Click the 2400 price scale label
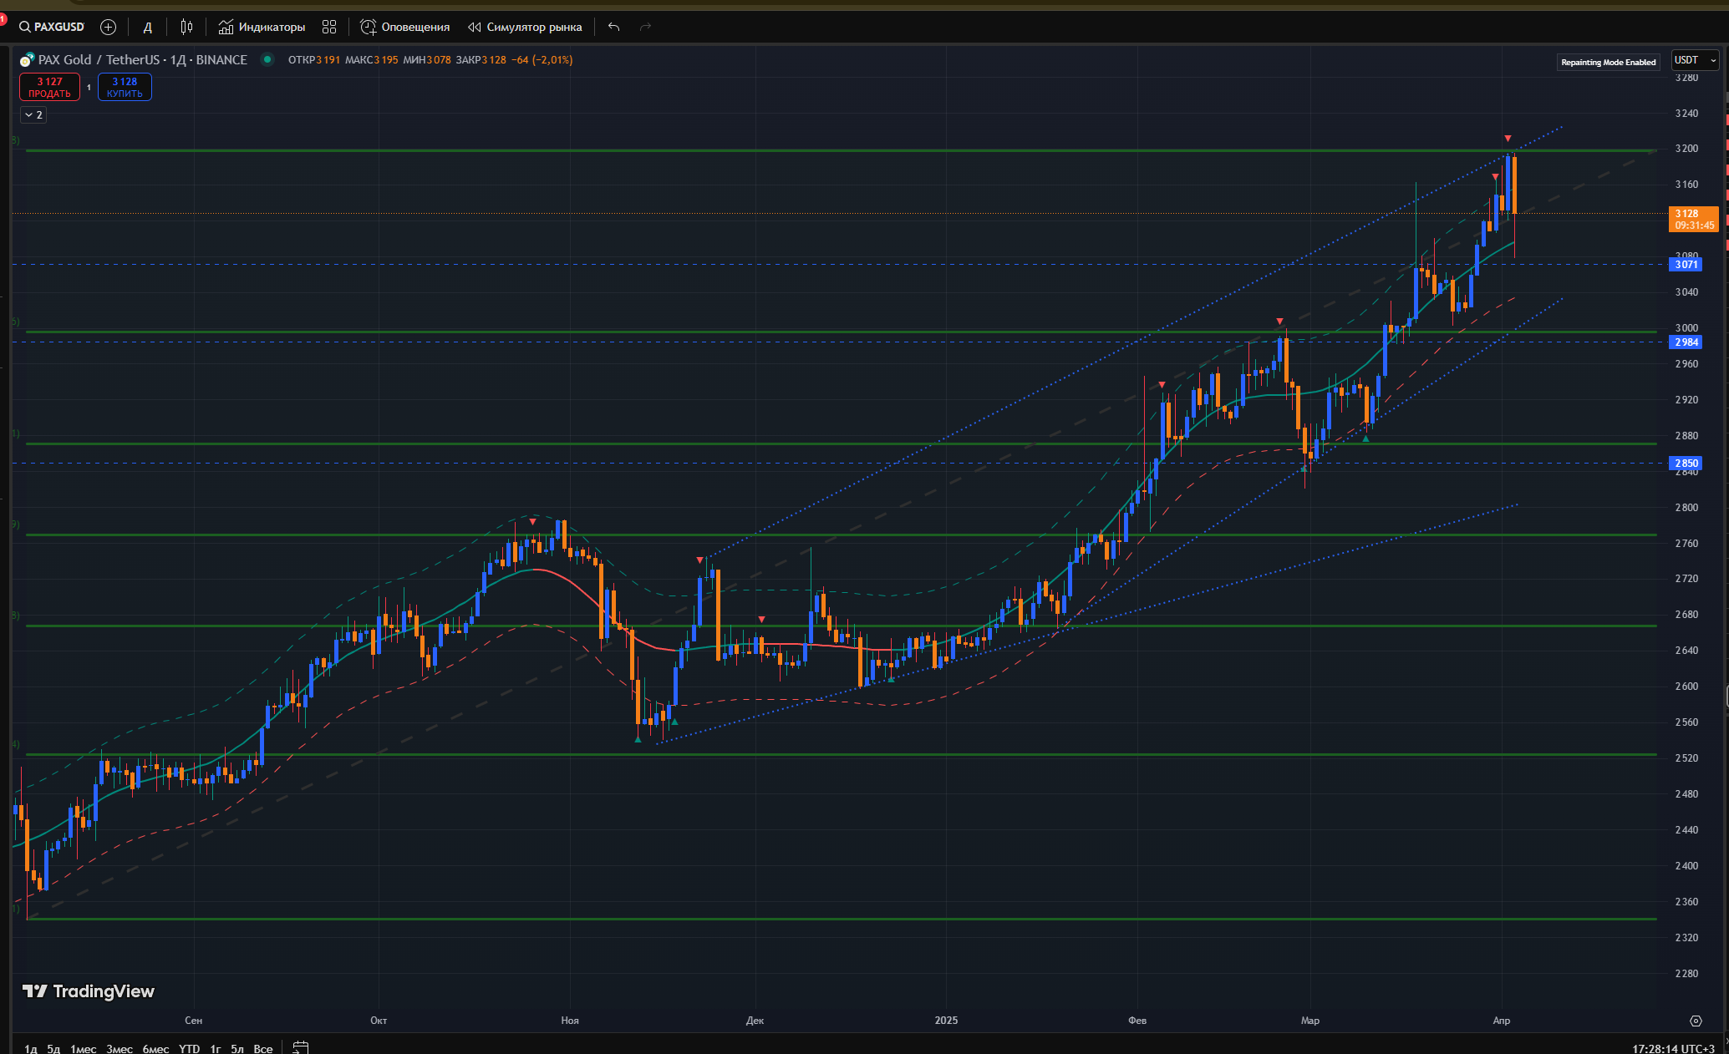The width and height of the screenshot is (1729, 1054). click(1686, 866)
